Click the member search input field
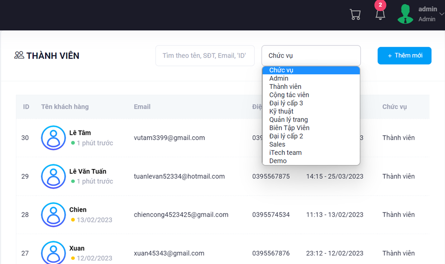The height and width of the screenshot is (264, 445). click(x=205, y=56)
